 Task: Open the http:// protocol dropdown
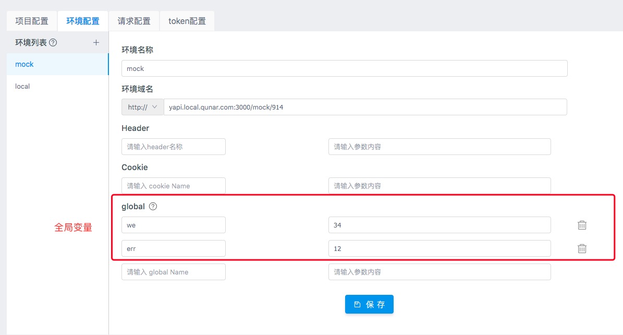(142, 107)
